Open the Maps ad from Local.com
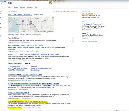 tap(84, 33)
